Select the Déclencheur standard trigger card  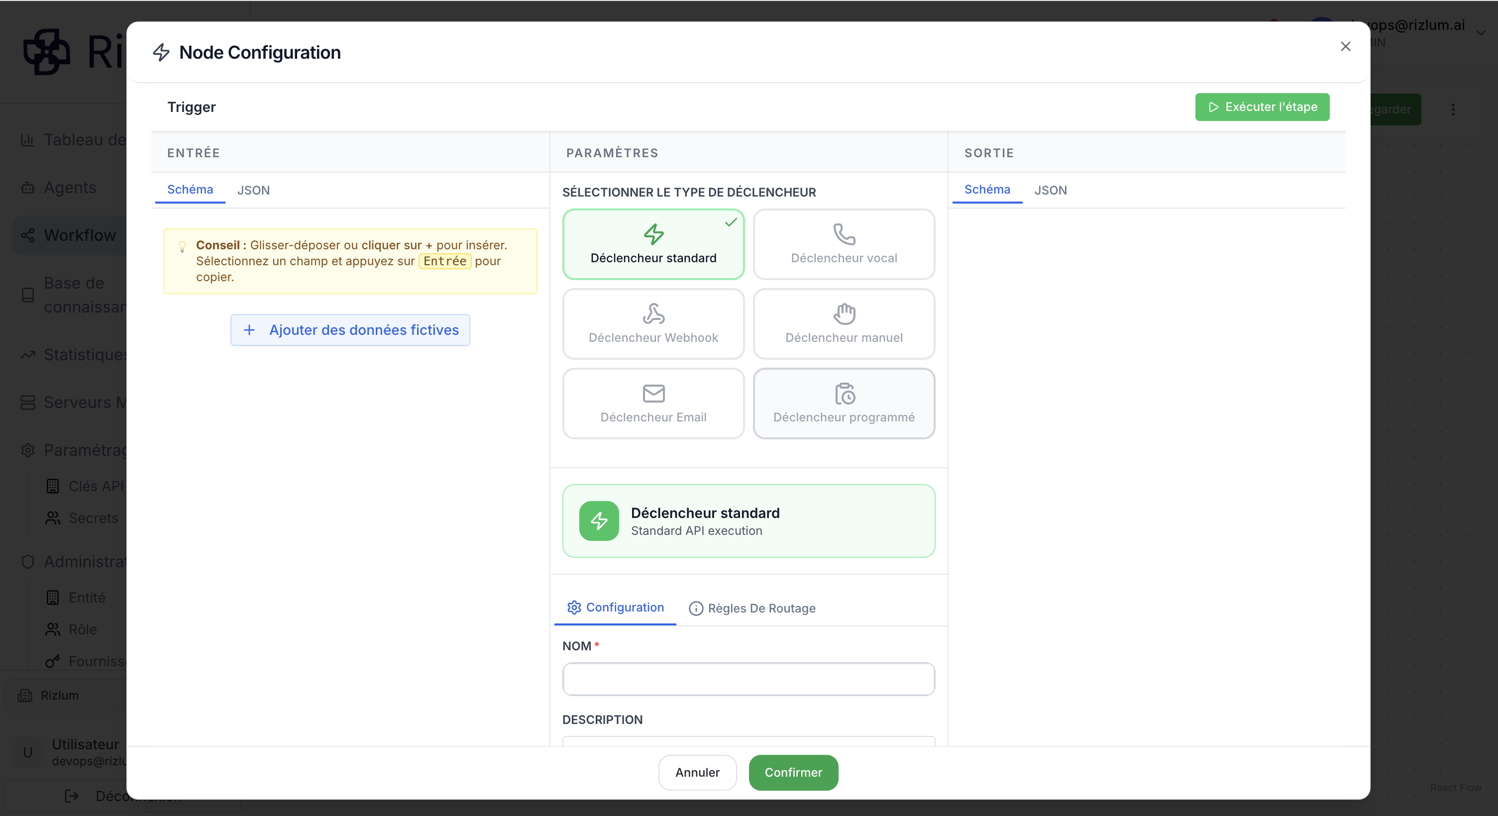point(653,244)
